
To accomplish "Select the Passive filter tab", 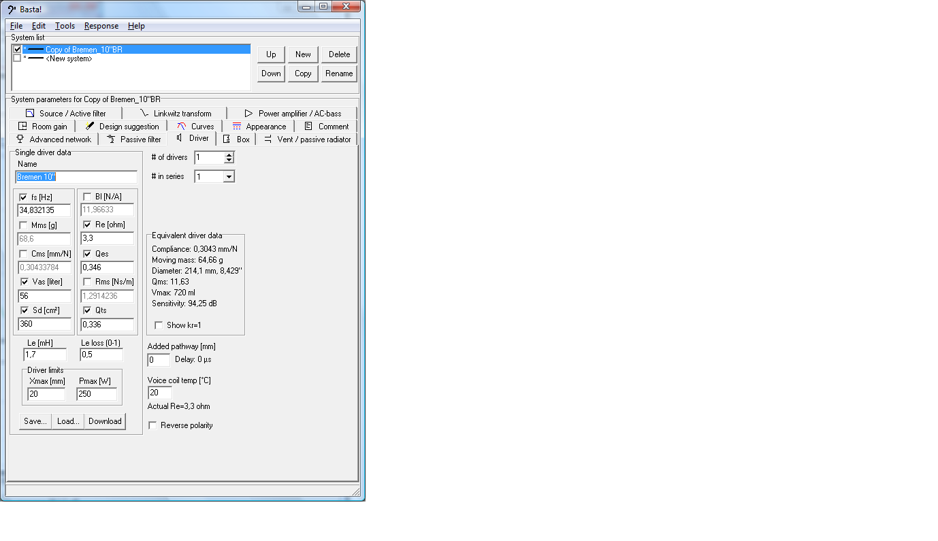I will [134, 140].
